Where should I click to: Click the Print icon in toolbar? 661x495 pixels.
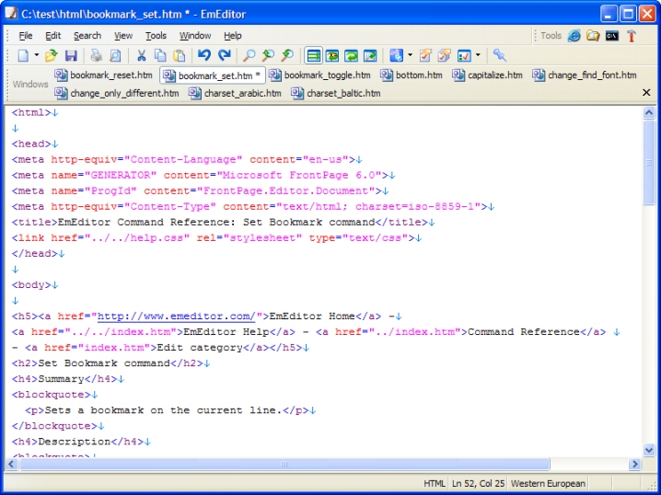coord(96,56)
